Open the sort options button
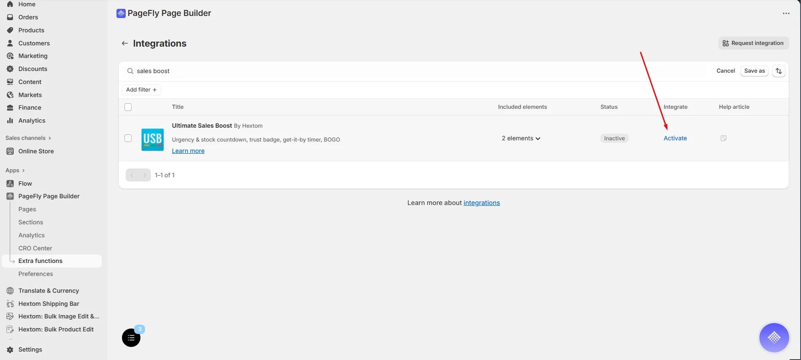Image resolution: width=801 pixels, height=360 pixels. coord(779,71)
